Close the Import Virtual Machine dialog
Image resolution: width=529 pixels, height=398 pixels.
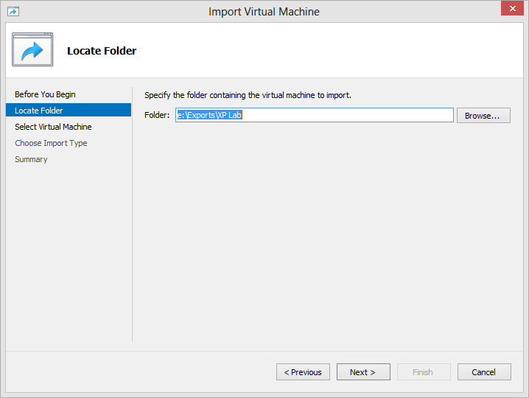point(512,8)
